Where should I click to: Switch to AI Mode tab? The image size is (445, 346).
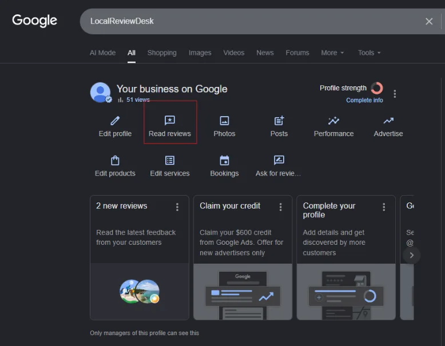(103, 53)
